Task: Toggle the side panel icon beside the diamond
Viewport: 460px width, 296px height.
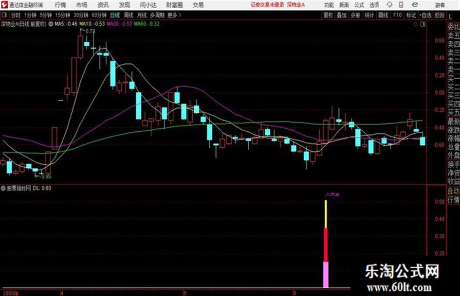Action: point(423,24)
